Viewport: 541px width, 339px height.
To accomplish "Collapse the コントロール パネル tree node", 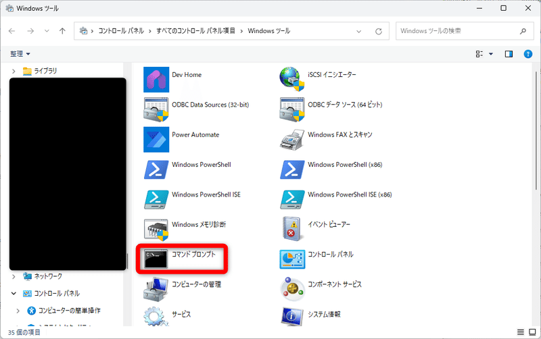I will click(14, 294).
